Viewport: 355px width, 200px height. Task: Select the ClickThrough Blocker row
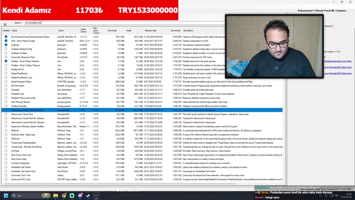pos(142,102)
